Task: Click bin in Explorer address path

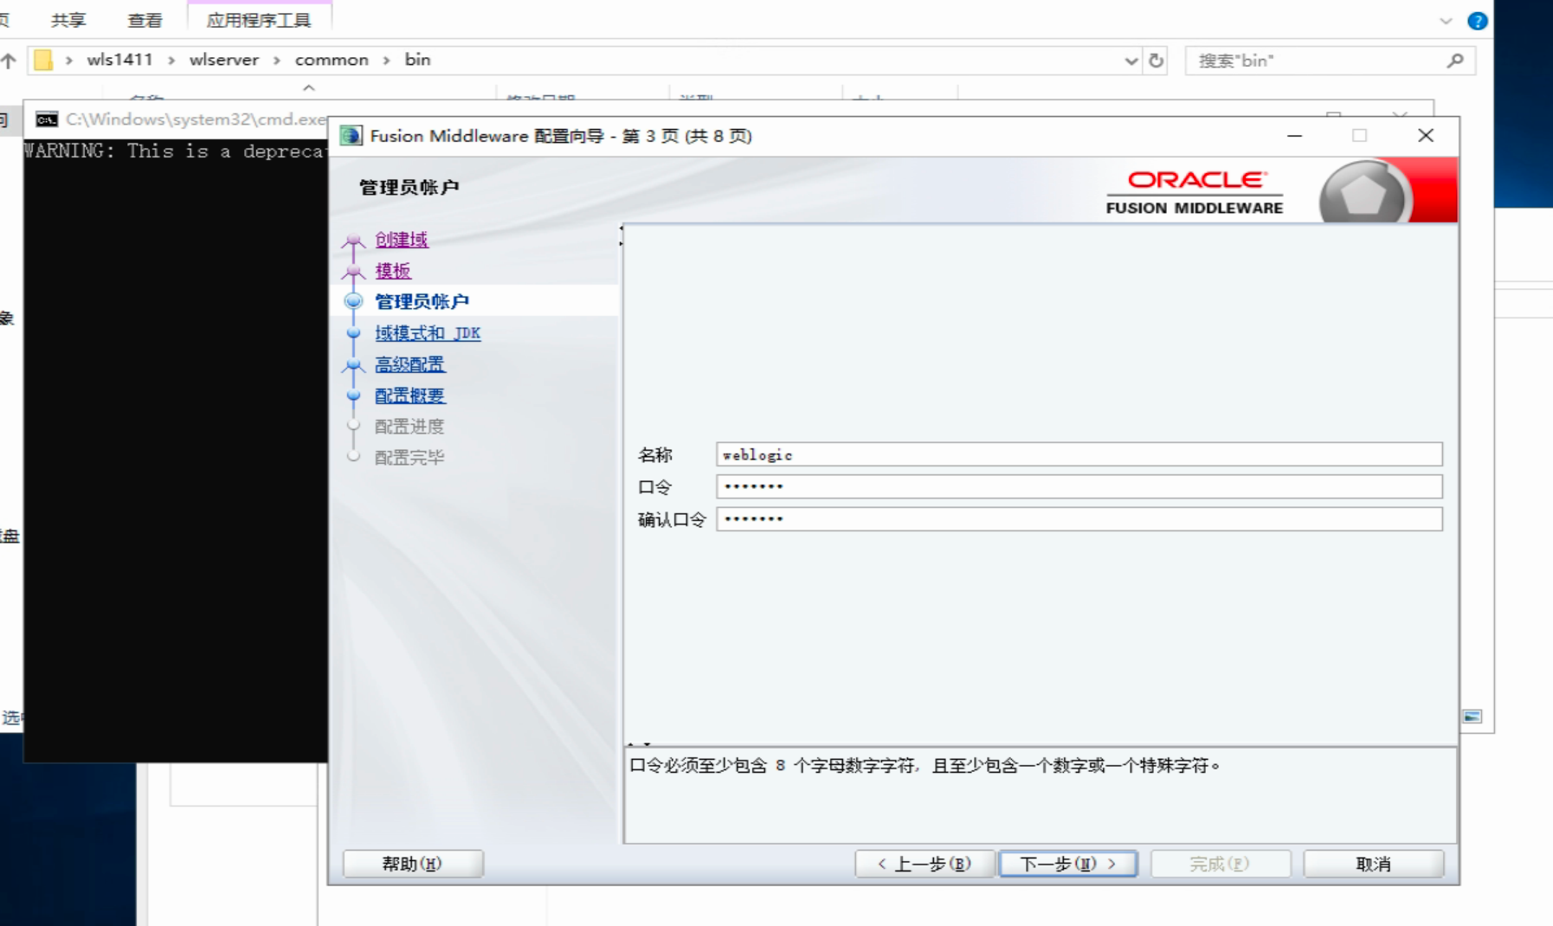Action: [417, 60]
